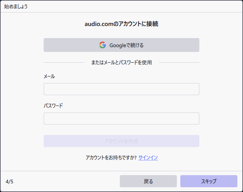
Task: Skip this step with スキップ button
Action: pyautogui.click(x=209, y=181)
